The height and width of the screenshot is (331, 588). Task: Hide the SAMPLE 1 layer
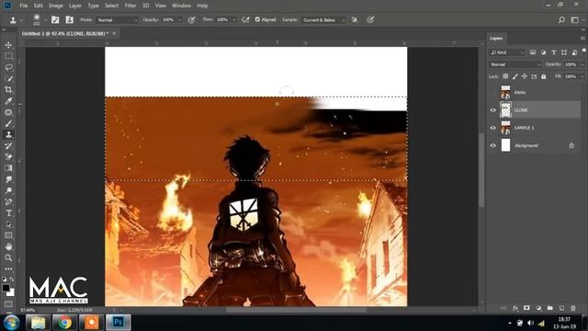pos(493,128)
